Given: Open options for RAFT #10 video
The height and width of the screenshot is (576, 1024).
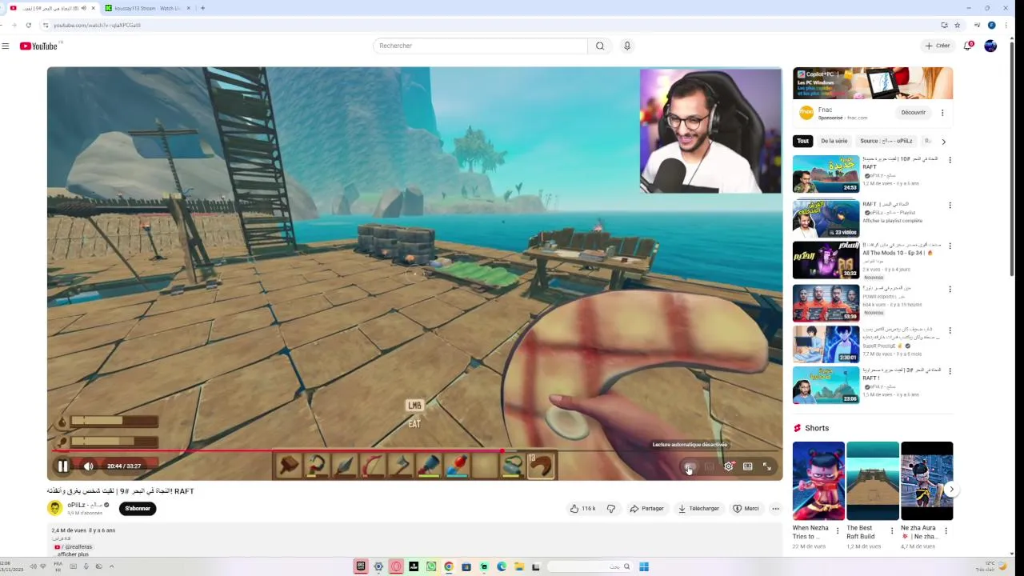Looking at the screenshot, I should tap(950, 160).
